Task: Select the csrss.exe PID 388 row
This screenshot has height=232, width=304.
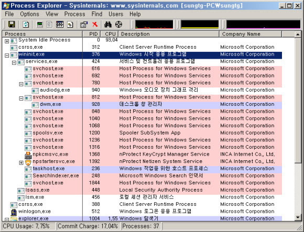Action: pos(146,205)
